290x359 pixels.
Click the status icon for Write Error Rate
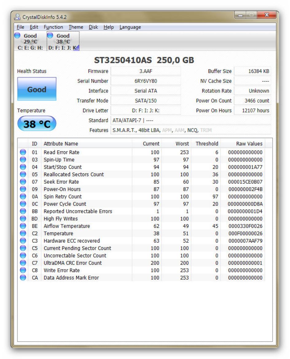tap(23, 270)
